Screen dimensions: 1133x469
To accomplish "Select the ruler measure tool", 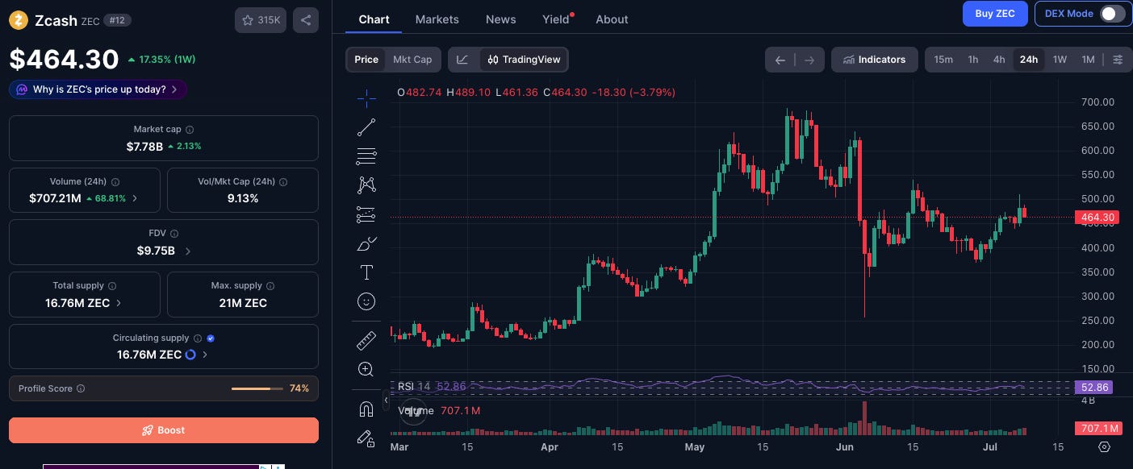I will point(366,341).
